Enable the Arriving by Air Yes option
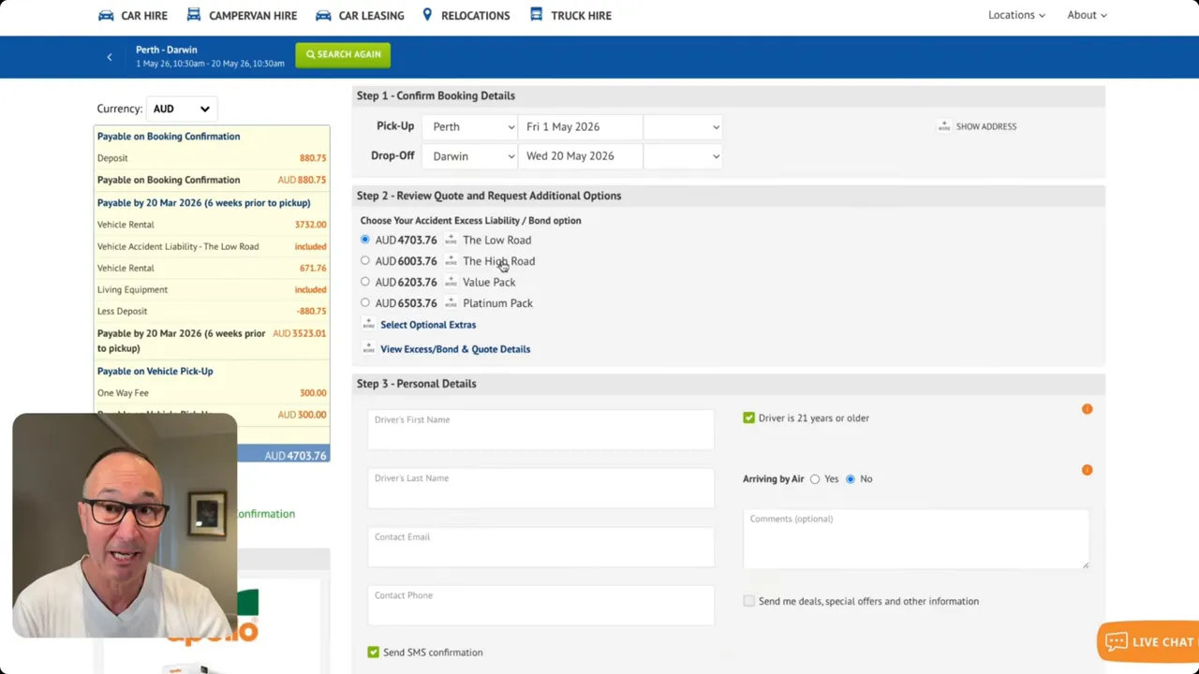The width and height of the screenshot is (1199, 674). pos(815,478)
